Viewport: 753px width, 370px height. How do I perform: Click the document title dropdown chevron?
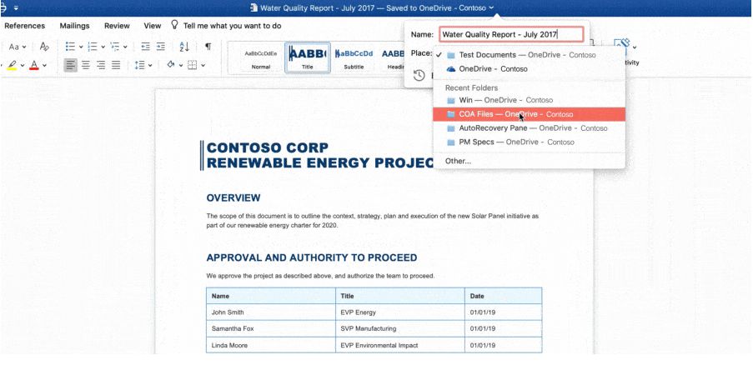click(x=491, y=7)
